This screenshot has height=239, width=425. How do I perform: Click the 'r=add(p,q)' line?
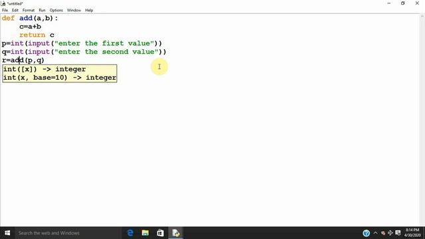coord(23,60)
